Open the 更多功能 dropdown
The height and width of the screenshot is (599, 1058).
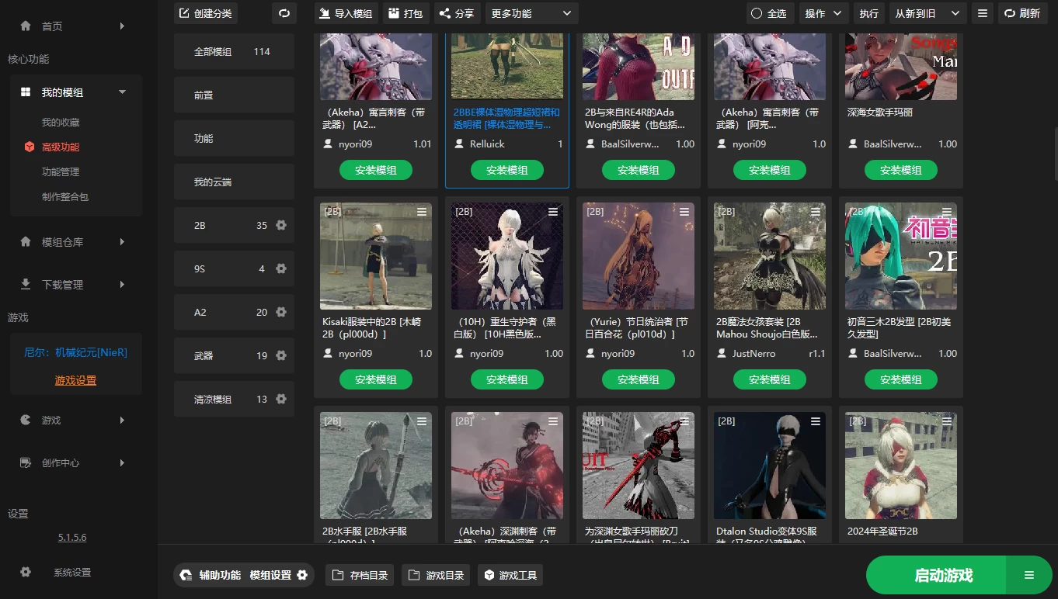[531, 13]
